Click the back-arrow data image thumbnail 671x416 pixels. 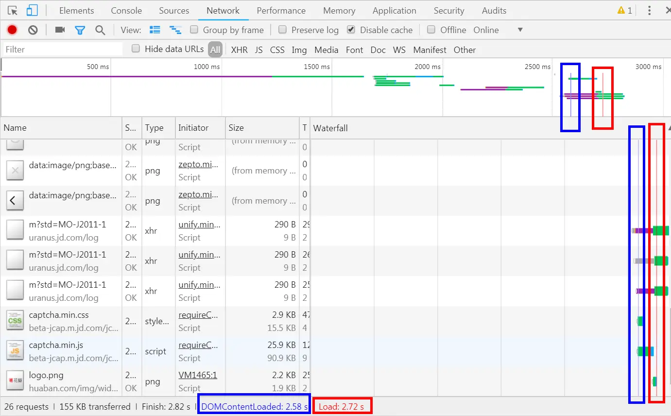(x=15, y=200)
